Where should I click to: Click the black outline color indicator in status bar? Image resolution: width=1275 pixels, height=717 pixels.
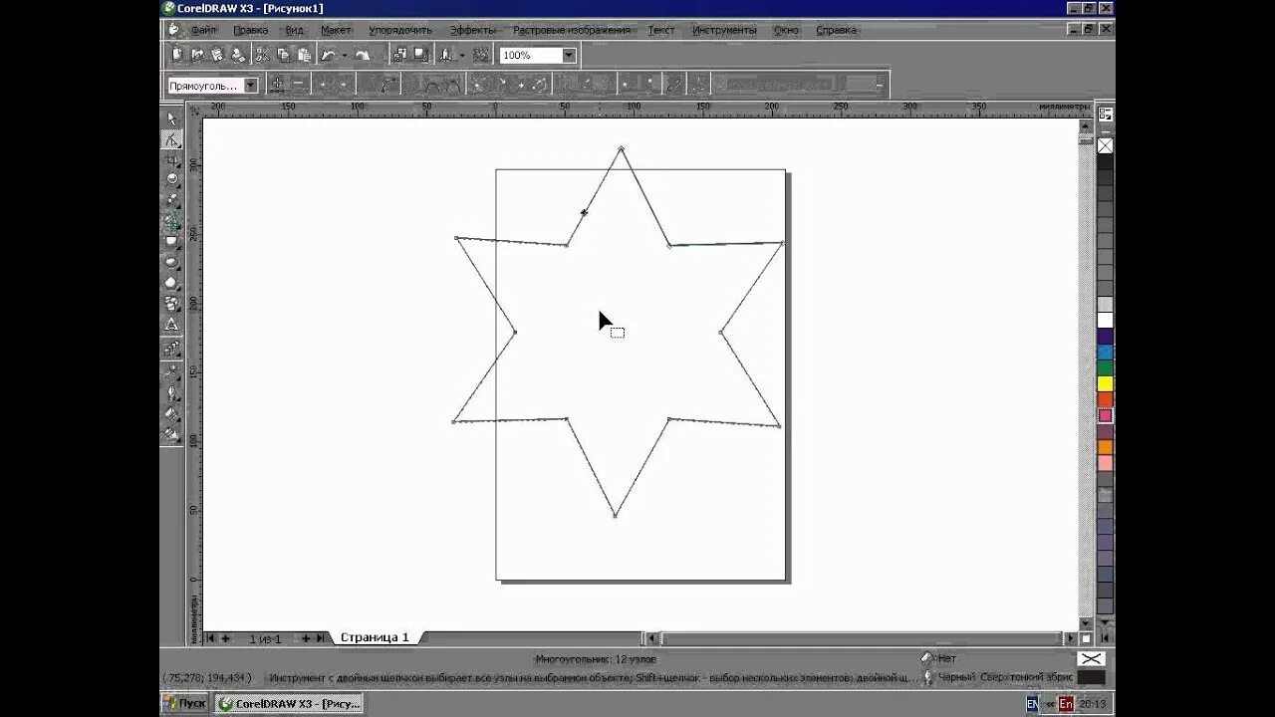coord(1091,677)
